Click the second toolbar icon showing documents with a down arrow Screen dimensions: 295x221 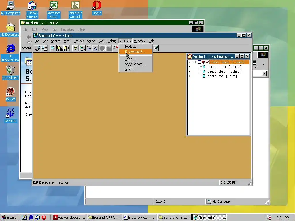tap(44, 48)
